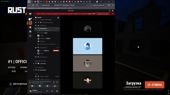Image resolution: width=170 pixels, height=95 pixels.
Task: Open Discord direct messages home icon
Action: coord(30,14)
